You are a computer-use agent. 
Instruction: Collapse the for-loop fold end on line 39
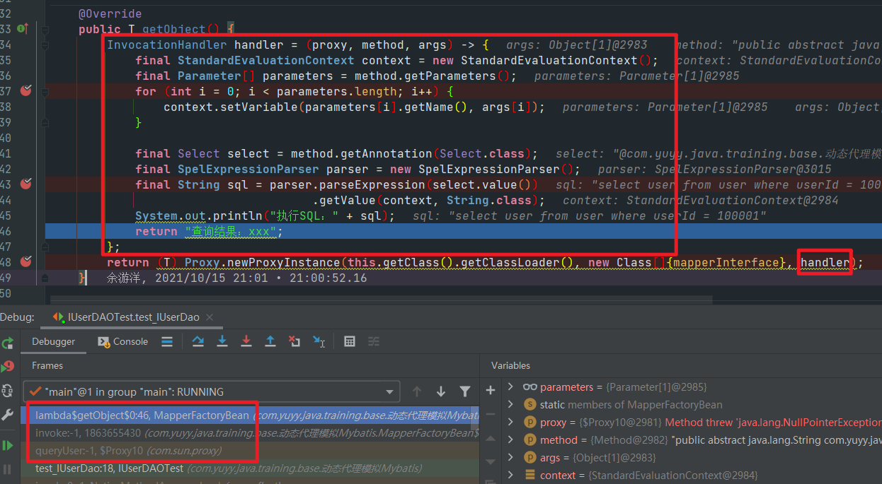[x=45, y=123]
